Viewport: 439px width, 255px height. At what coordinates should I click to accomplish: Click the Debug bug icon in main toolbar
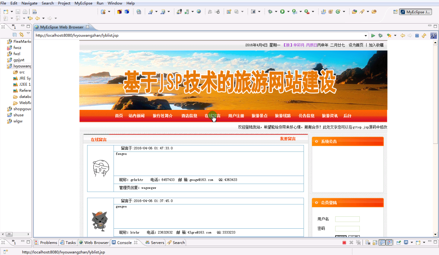click(270, 12)
